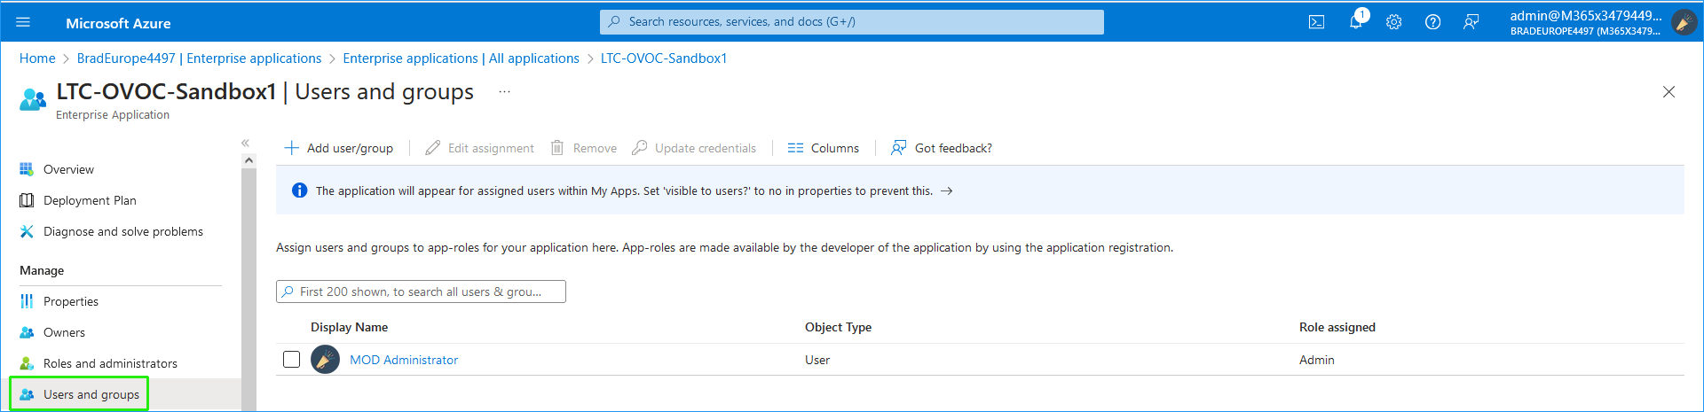Click the Object Type column header
Screen dimensions: 1704x412
tap(838, 327)
